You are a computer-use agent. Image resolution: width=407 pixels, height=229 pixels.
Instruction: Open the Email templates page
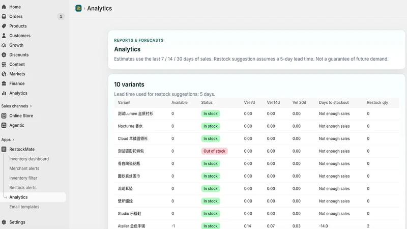coord(24,207)
